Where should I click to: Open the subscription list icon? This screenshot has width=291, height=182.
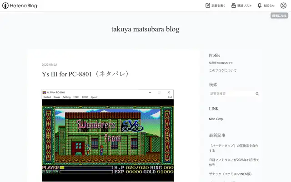point(233,5)
